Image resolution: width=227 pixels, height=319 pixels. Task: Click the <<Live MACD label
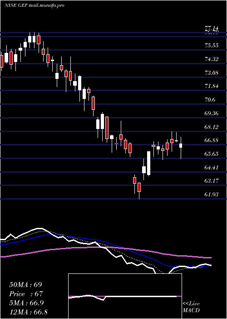pyautogui.click(x=191, y=307)
